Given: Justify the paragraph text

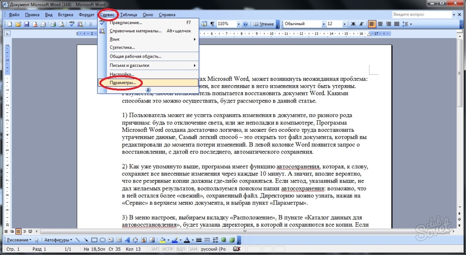Looking at the screenshot, I should point(396,24).
